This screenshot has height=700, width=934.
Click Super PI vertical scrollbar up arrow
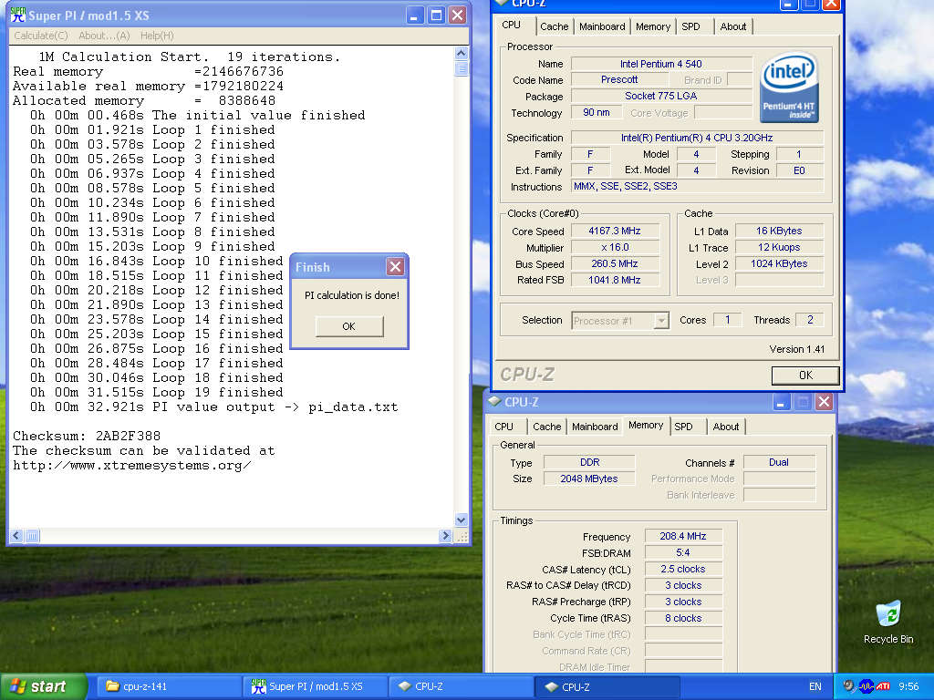point(461,54)
